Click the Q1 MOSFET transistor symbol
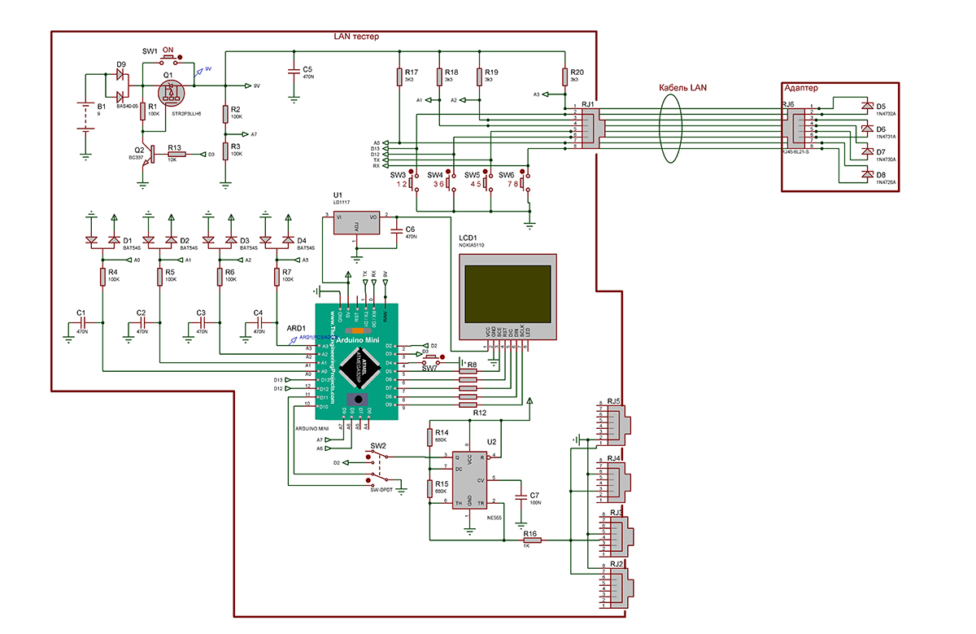This screenshot has height=634, width=976. click(168, 96)
